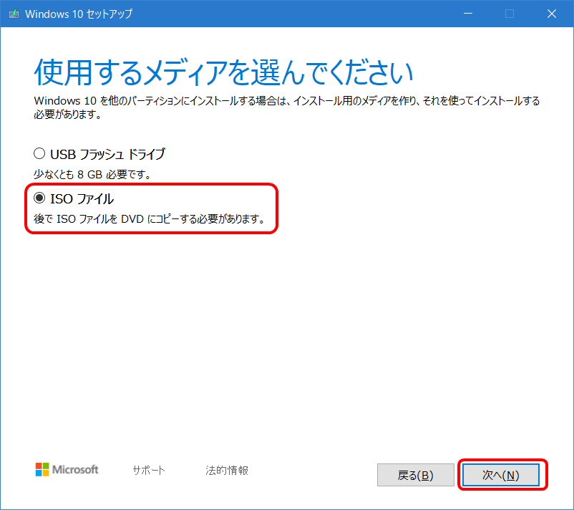Click 戻る(B) to go back
574x510 pixels.
click(416, 475)
